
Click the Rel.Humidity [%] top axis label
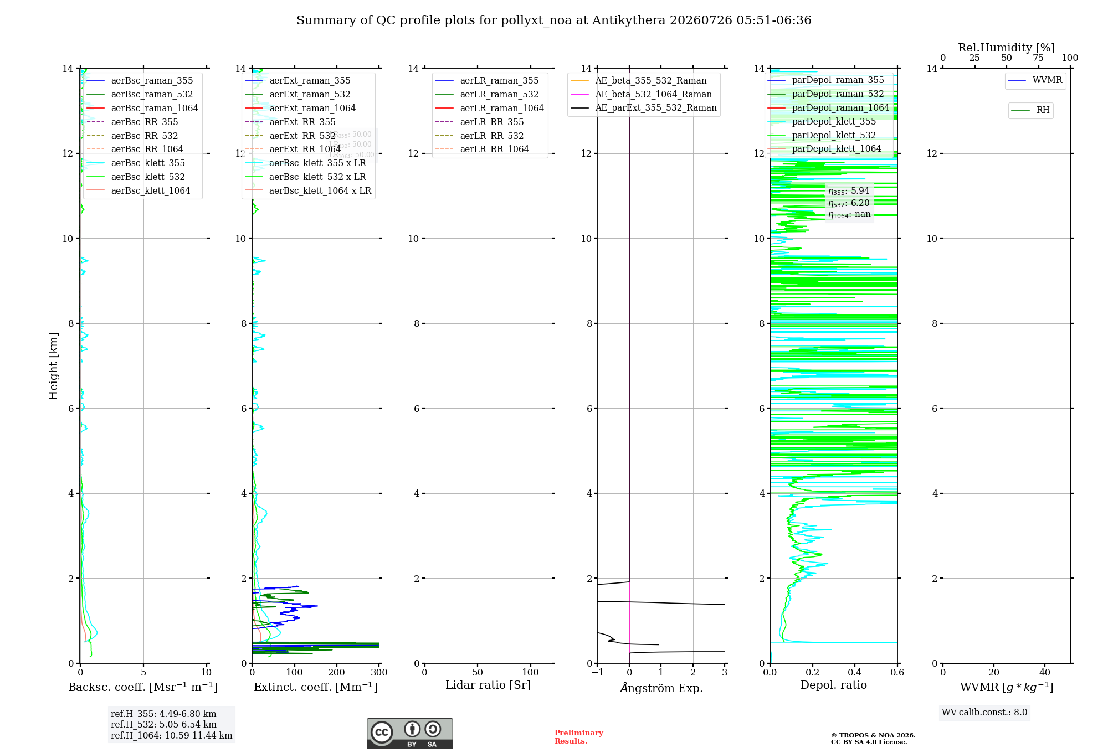pos(1007,48)
